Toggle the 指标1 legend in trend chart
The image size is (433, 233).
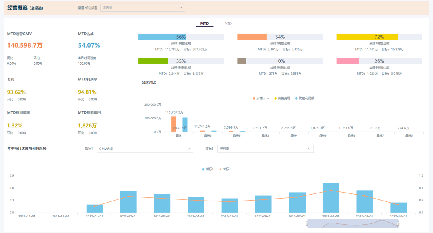click(x=208, y=169)
